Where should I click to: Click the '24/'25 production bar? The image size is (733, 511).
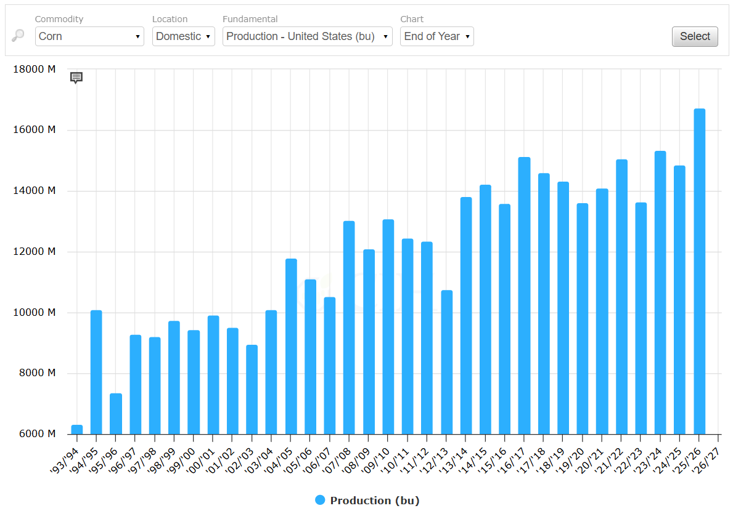[x=680, y=300]
